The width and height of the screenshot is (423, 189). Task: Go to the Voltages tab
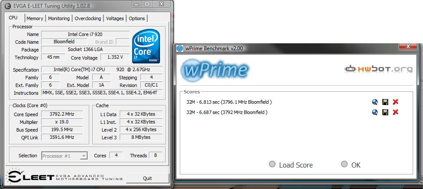pos(115,18)
